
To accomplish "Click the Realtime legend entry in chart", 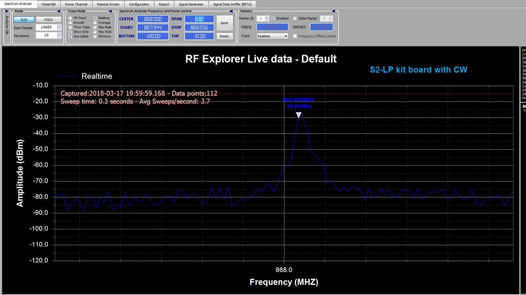I will coord(85,76).
